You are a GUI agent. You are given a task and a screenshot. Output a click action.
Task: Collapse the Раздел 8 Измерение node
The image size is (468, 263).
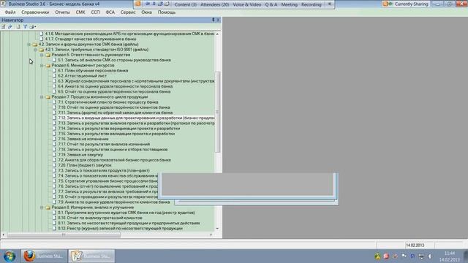click(x=42, y=207)
